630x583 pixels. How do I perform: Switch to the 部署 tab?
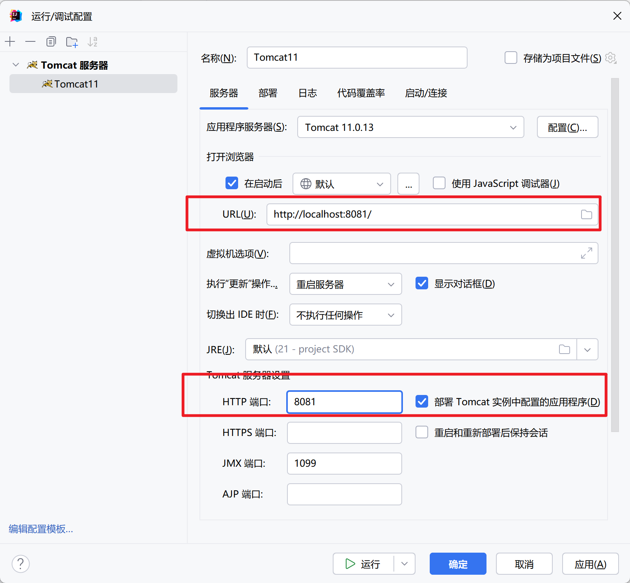click(x=268, y=93)
